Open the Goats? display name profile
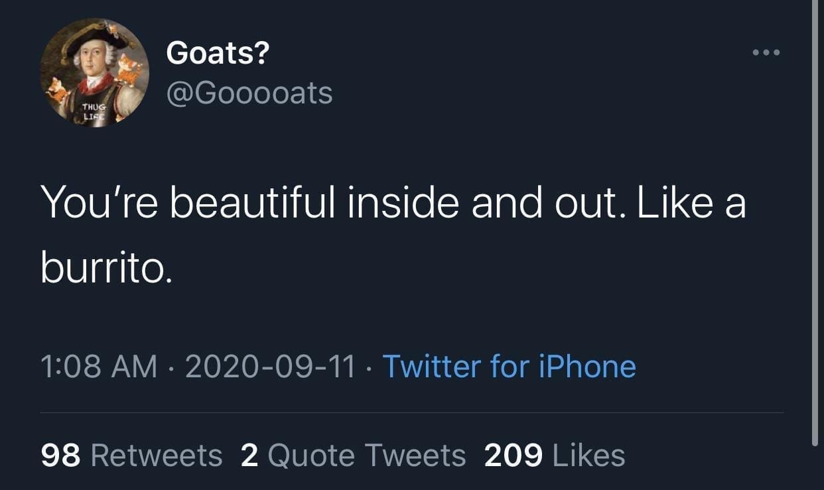The width and height of the screenshot is (824, 490). click(x=217, y=52)
